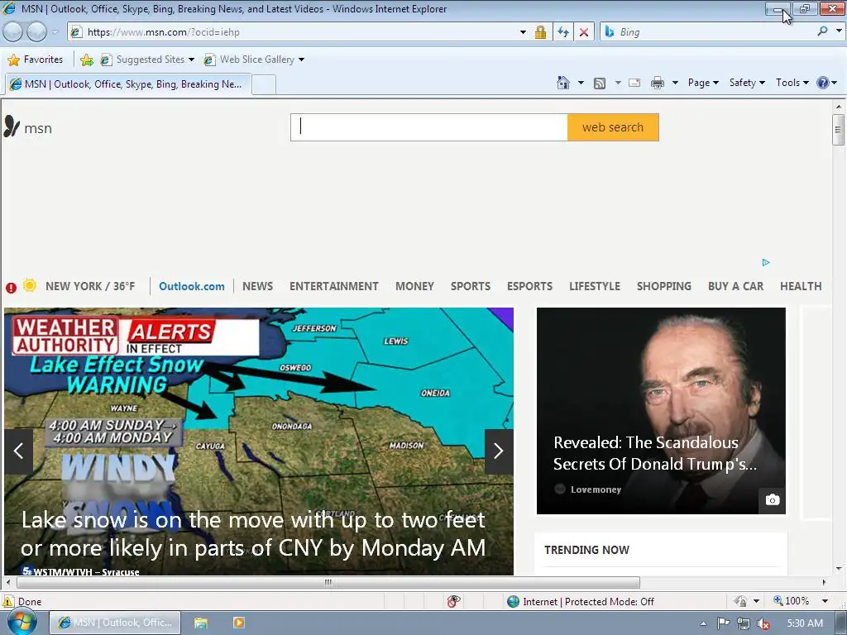The image size is (847, 635).
Task: Click the security lock icon in address bar
Action: (540, 32)
